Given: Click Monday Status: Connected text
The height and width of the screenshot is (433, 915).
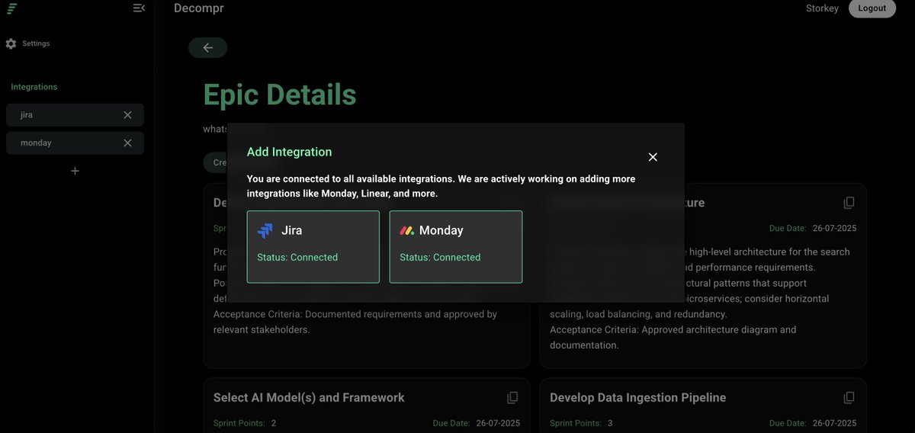Looking at the screenshot, I should point(440,258).
